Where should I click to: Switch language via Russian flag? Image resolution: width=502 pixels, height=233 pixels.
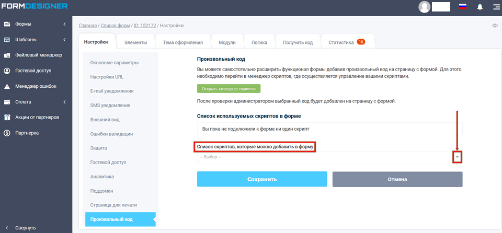[462, 7]
